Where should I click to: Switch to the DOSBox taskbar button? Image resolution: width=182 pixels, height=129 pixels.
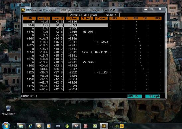click(104, 126)
